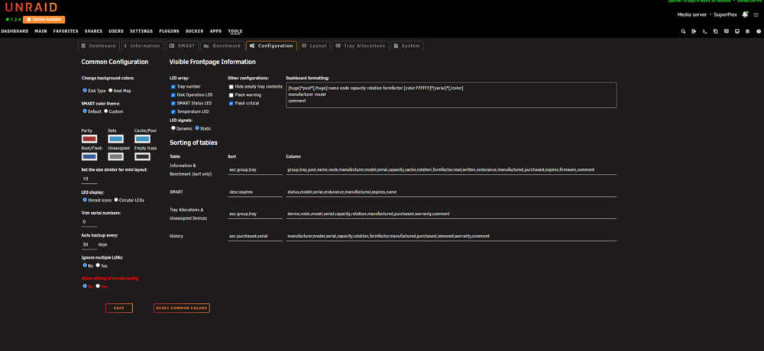Click the Update Available button

44,20
